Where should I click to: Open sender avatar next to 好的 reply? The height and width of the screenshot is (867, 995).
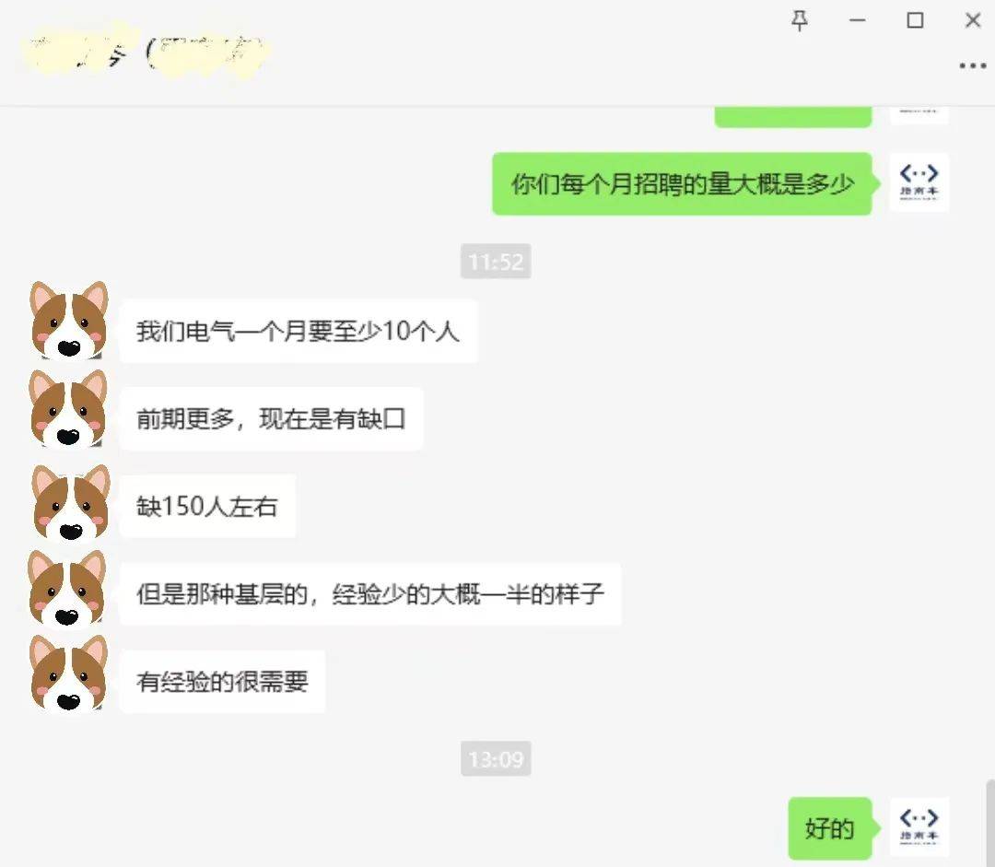pos(919,827)
